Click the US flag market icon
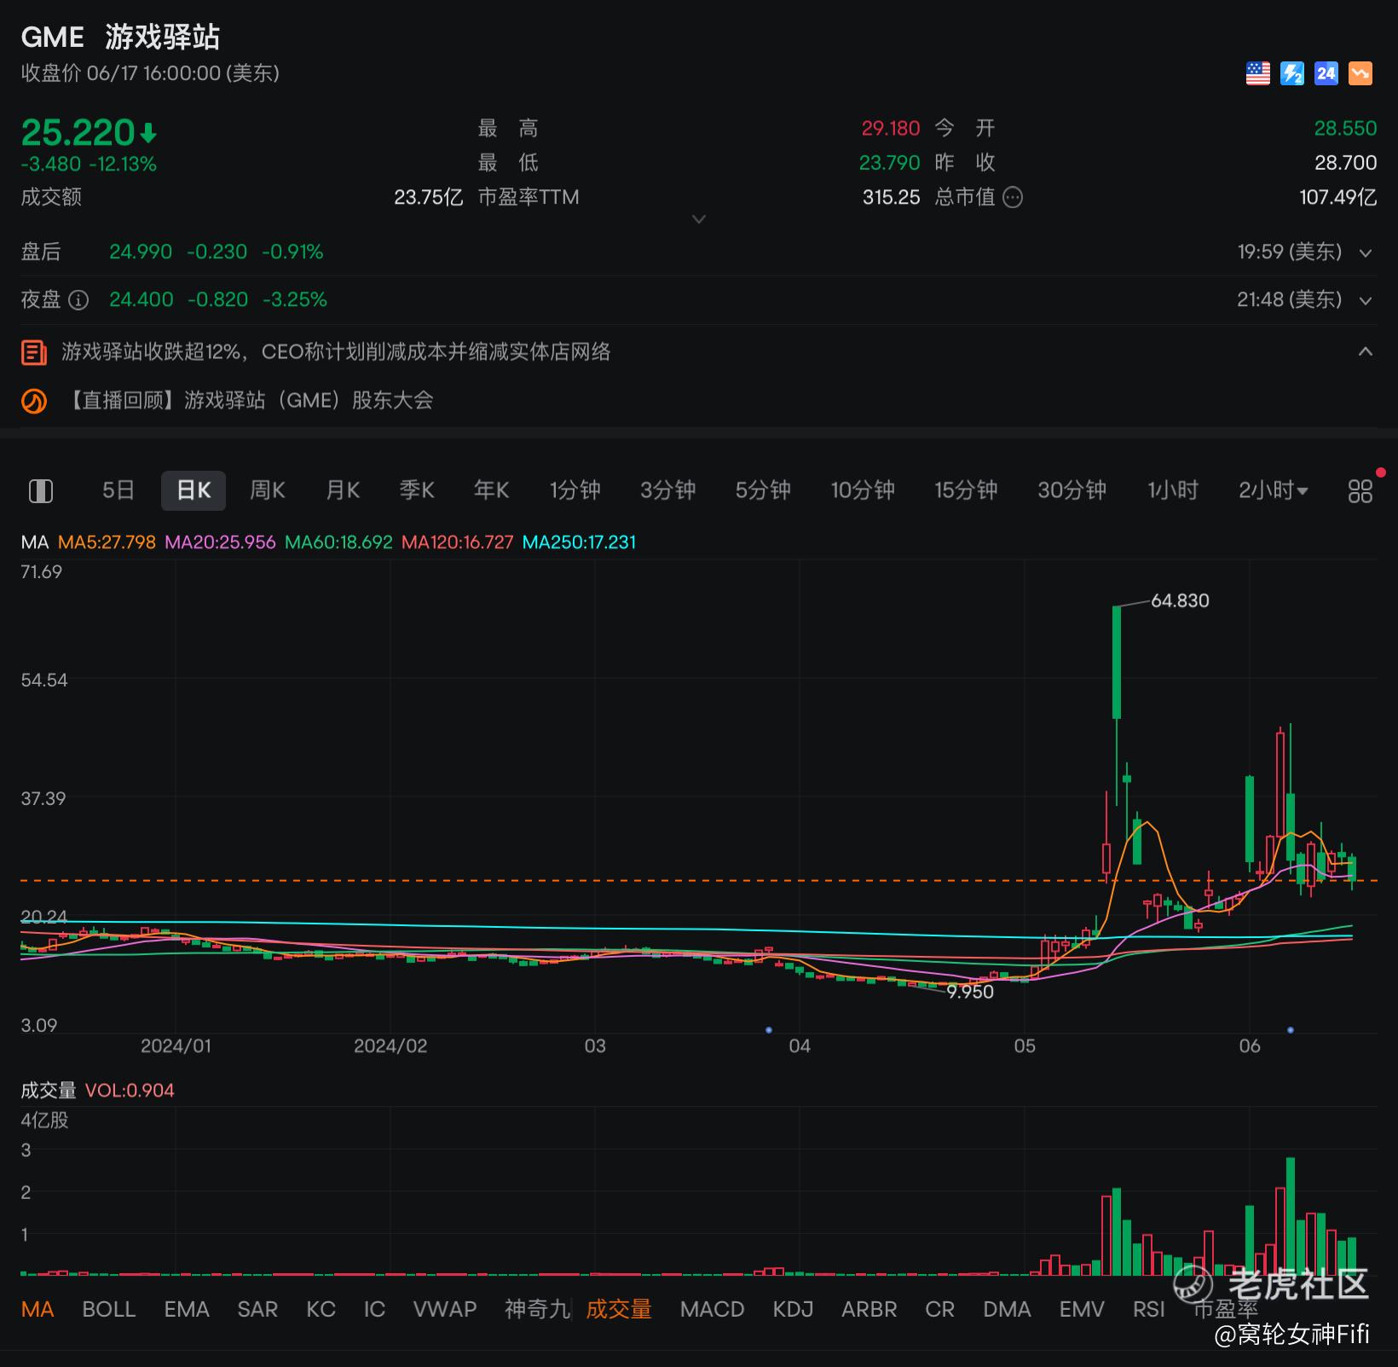Viewport: 1398px width, 1367px height. point(1256,73)
